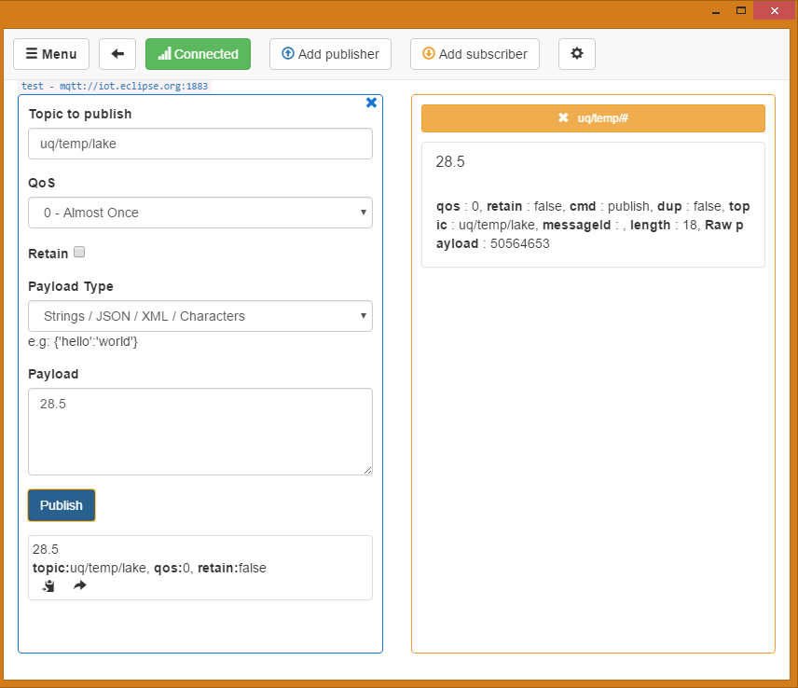This screenshot has width=798, height=688.
Task: Click the test mqtt connection label
Action: [x=116, y=86]
